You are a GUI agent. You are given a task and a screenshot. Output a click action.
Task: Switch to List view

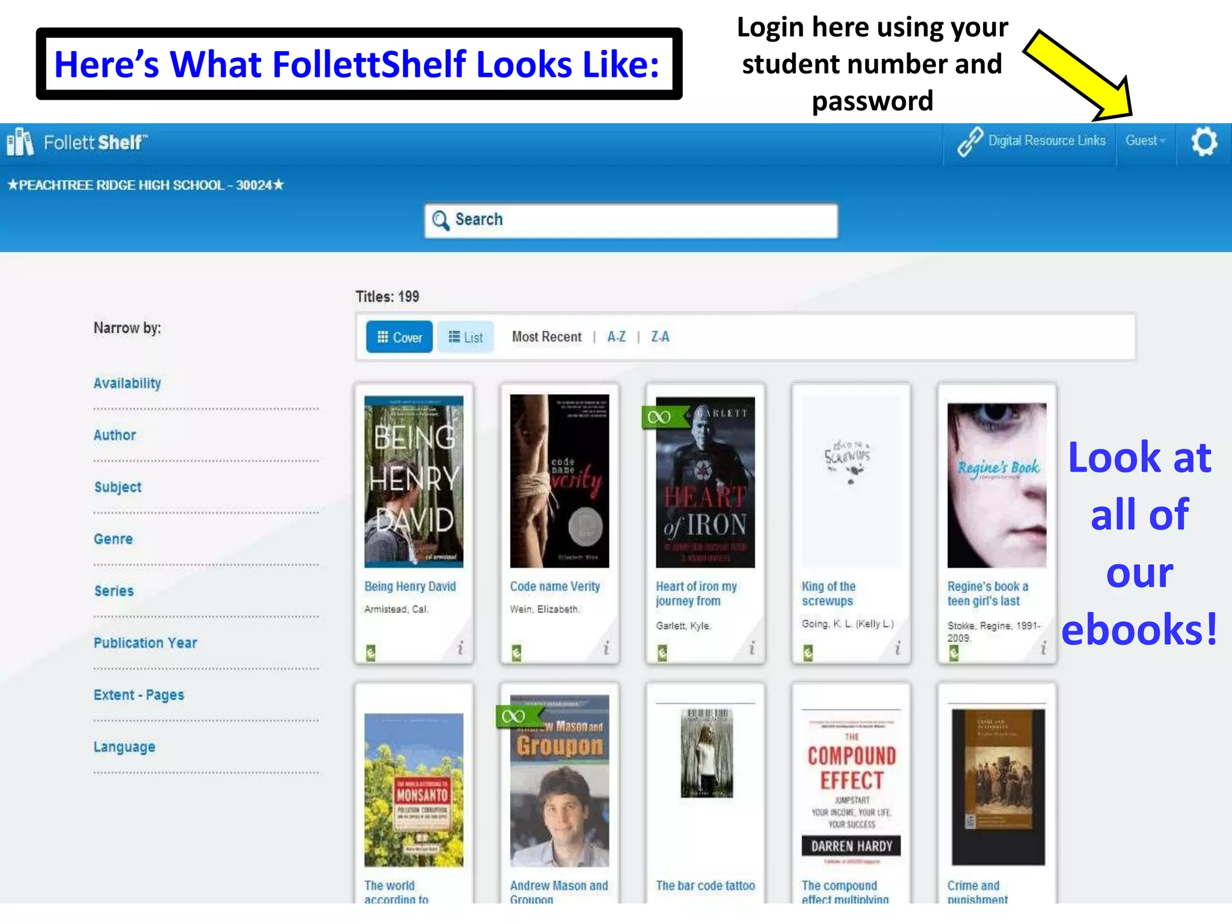(x=466, y=337)
